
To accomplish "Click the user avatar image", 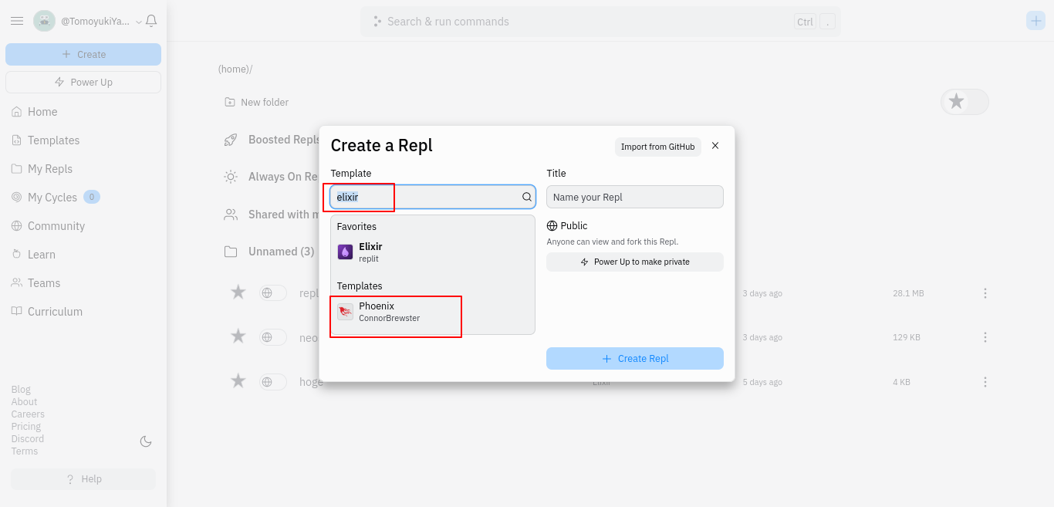I will coord(44,21).
